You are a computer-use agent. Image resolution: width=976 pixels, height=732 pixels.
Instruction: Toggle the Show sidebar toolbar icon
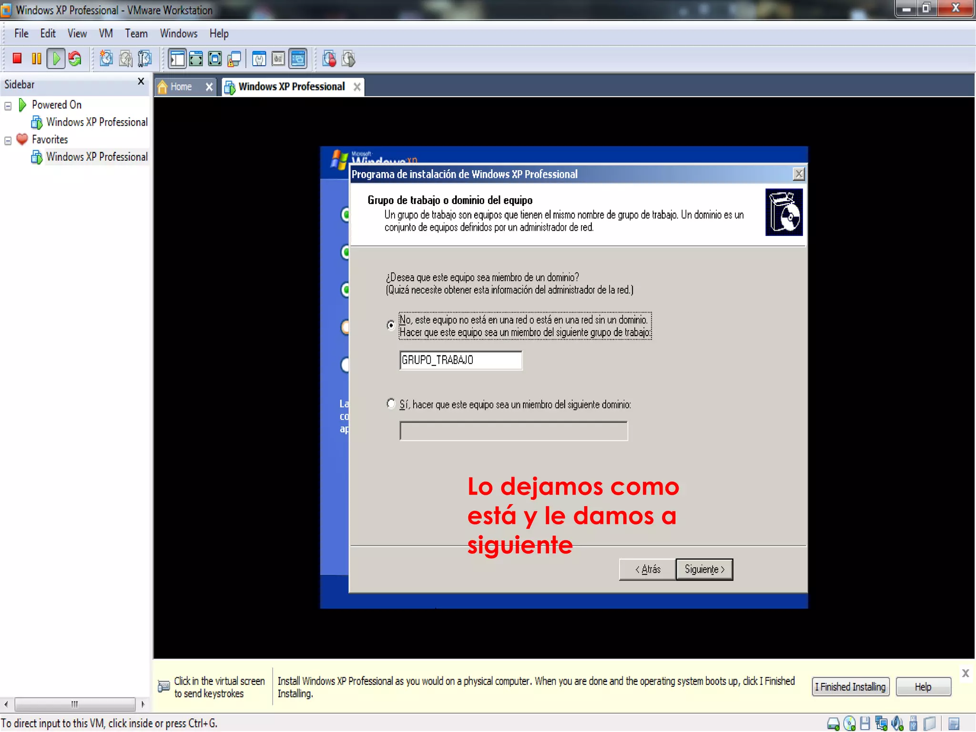[177, 59]
